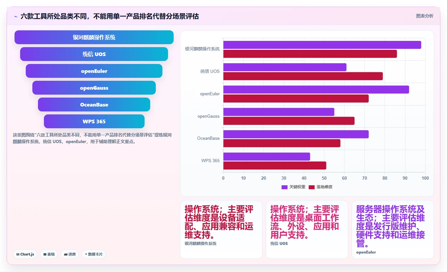The image size is (447, 272).
Task: Click the x-axis tick value 0
Action: pos(223,178)
